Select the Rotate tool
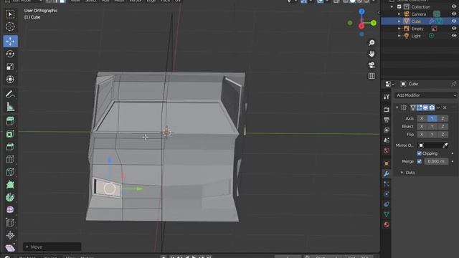459x258 pixels. pyautogui.click(x=10, y=54)
